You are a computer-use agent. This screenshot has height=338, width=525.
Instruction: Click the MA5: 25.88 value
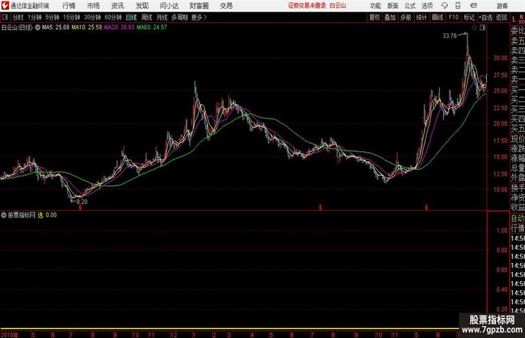pyautogui.click(x=56, y=28)
